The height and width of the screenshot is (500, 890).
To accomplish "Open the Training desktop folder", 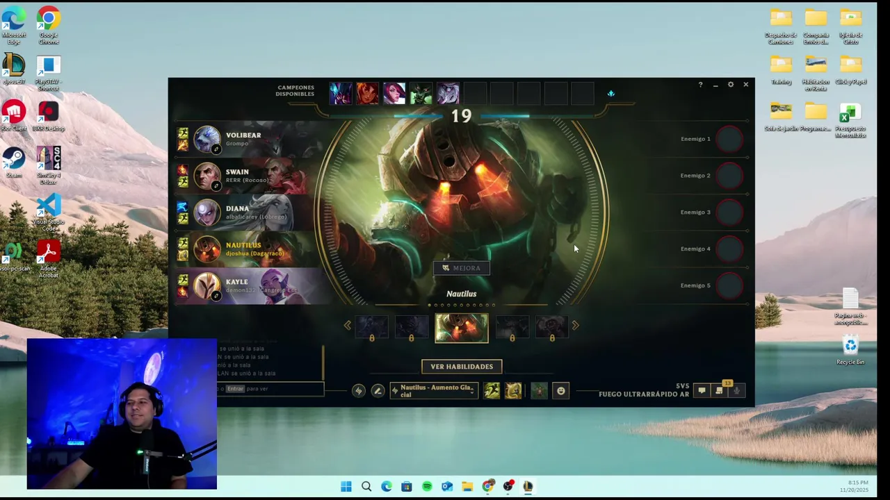I will 781,69.
